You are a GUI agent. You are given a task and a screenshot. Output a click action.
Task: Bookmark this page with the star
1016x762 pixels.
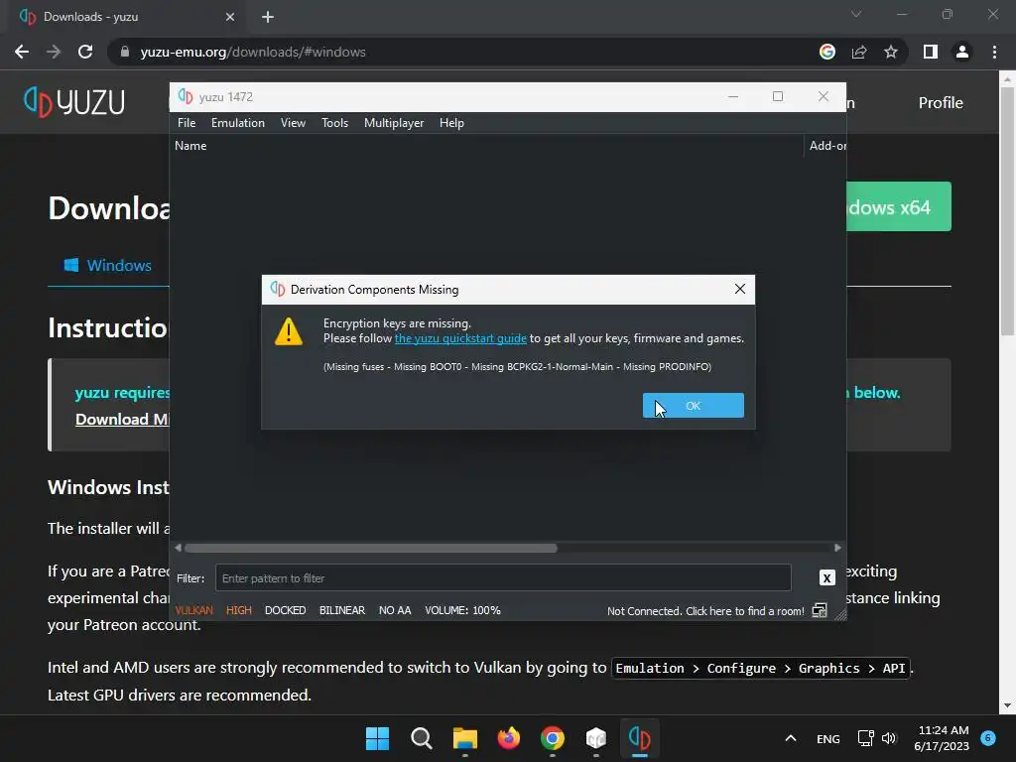click(891, 52)
